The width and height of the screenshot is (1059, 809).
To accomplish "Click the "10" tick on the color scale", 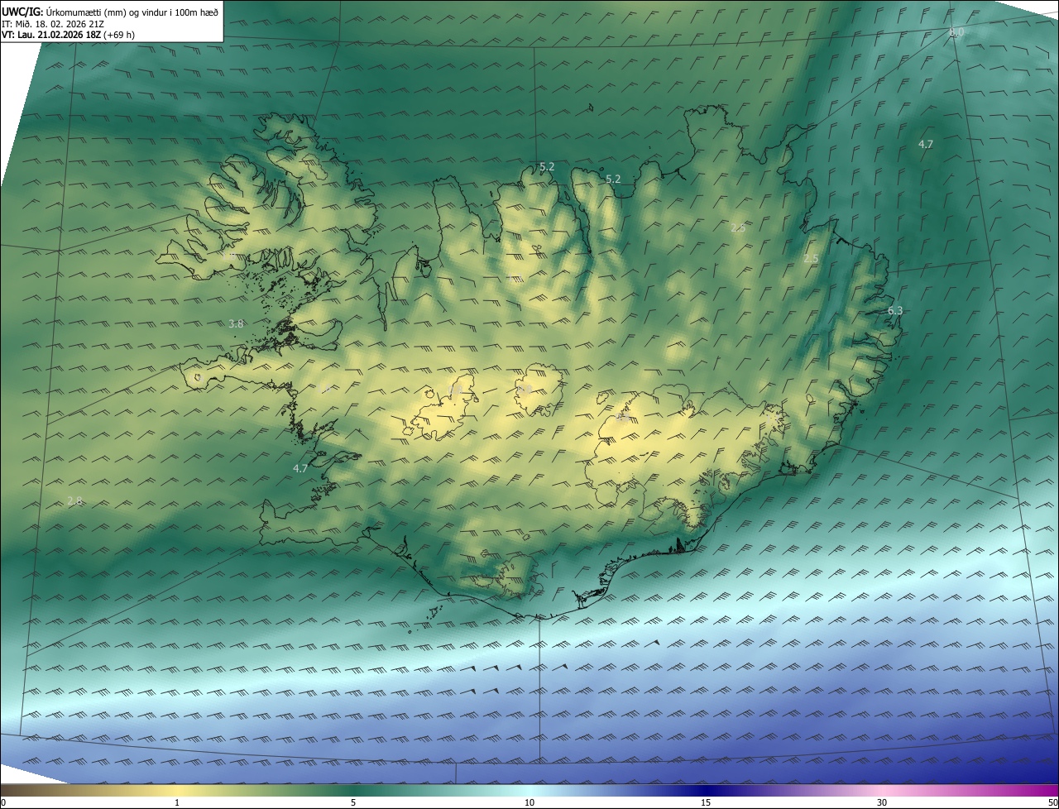I will 529,802.
